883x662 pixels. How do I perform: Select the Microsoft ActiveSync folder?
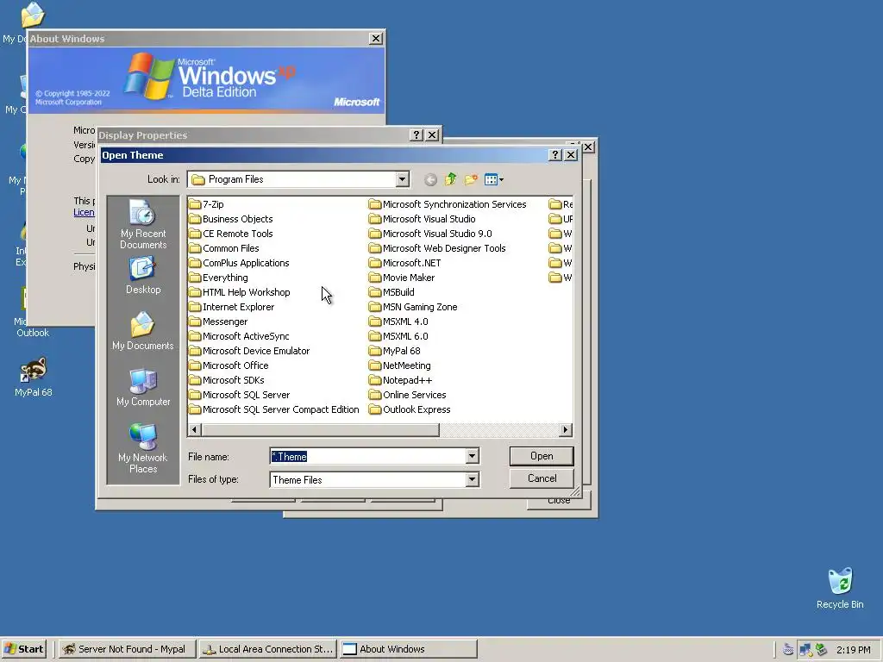click(240, 336)
